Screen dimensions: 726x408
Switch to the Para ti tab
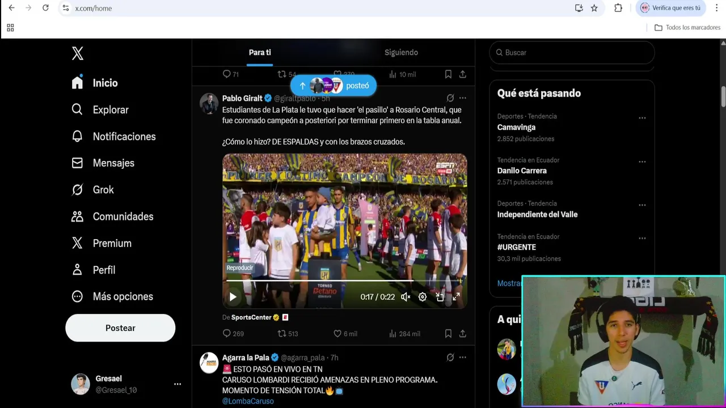point(260,52)
